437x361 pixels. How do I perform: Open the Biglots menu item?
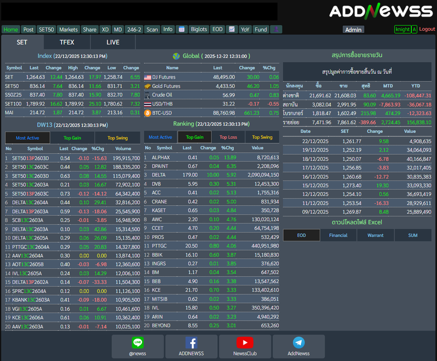[x=199, y=29]
